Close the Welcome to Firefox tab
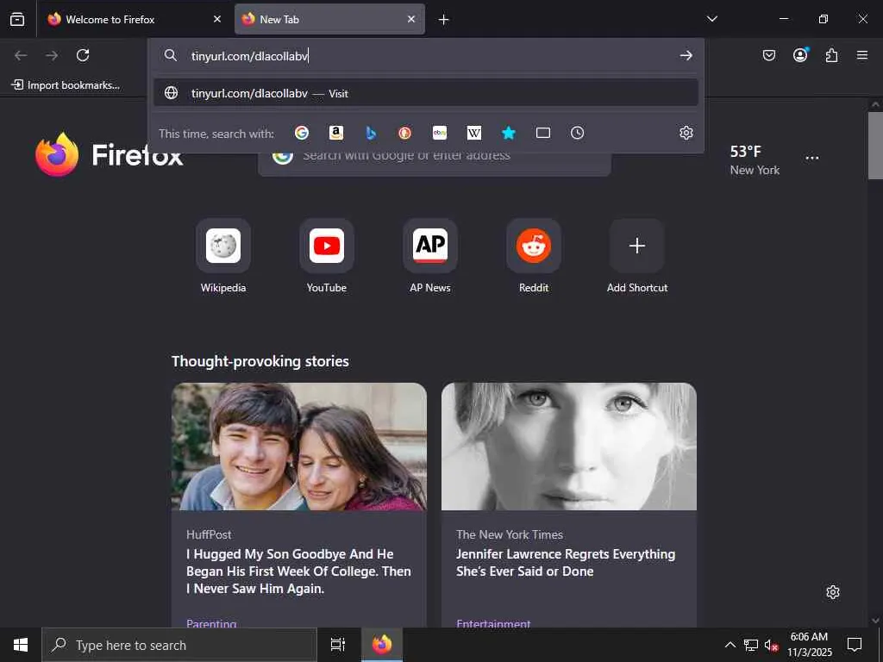883x662 pixels. [x=217, y=19]
